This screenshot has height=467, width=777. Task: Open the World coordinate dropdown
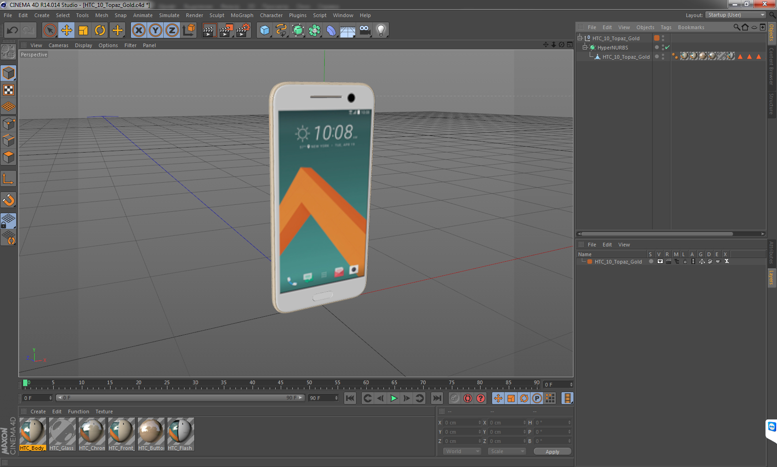pyautogui.click(x=462, y=452)
